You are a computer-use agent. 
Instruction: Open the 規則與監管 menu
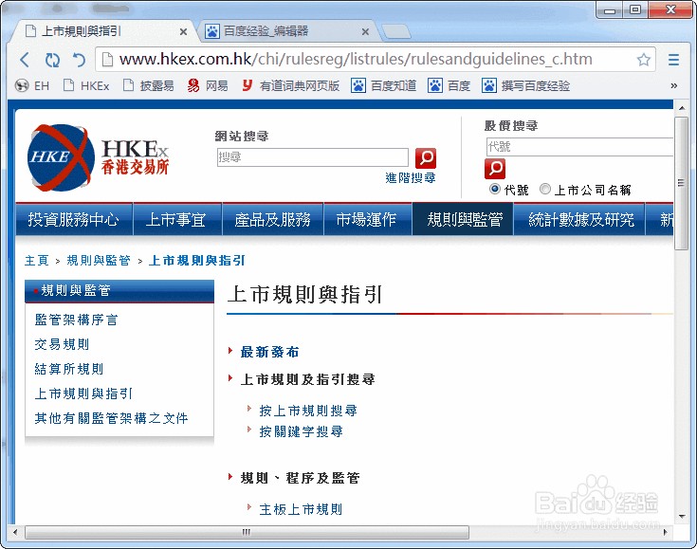coord(463,219)
